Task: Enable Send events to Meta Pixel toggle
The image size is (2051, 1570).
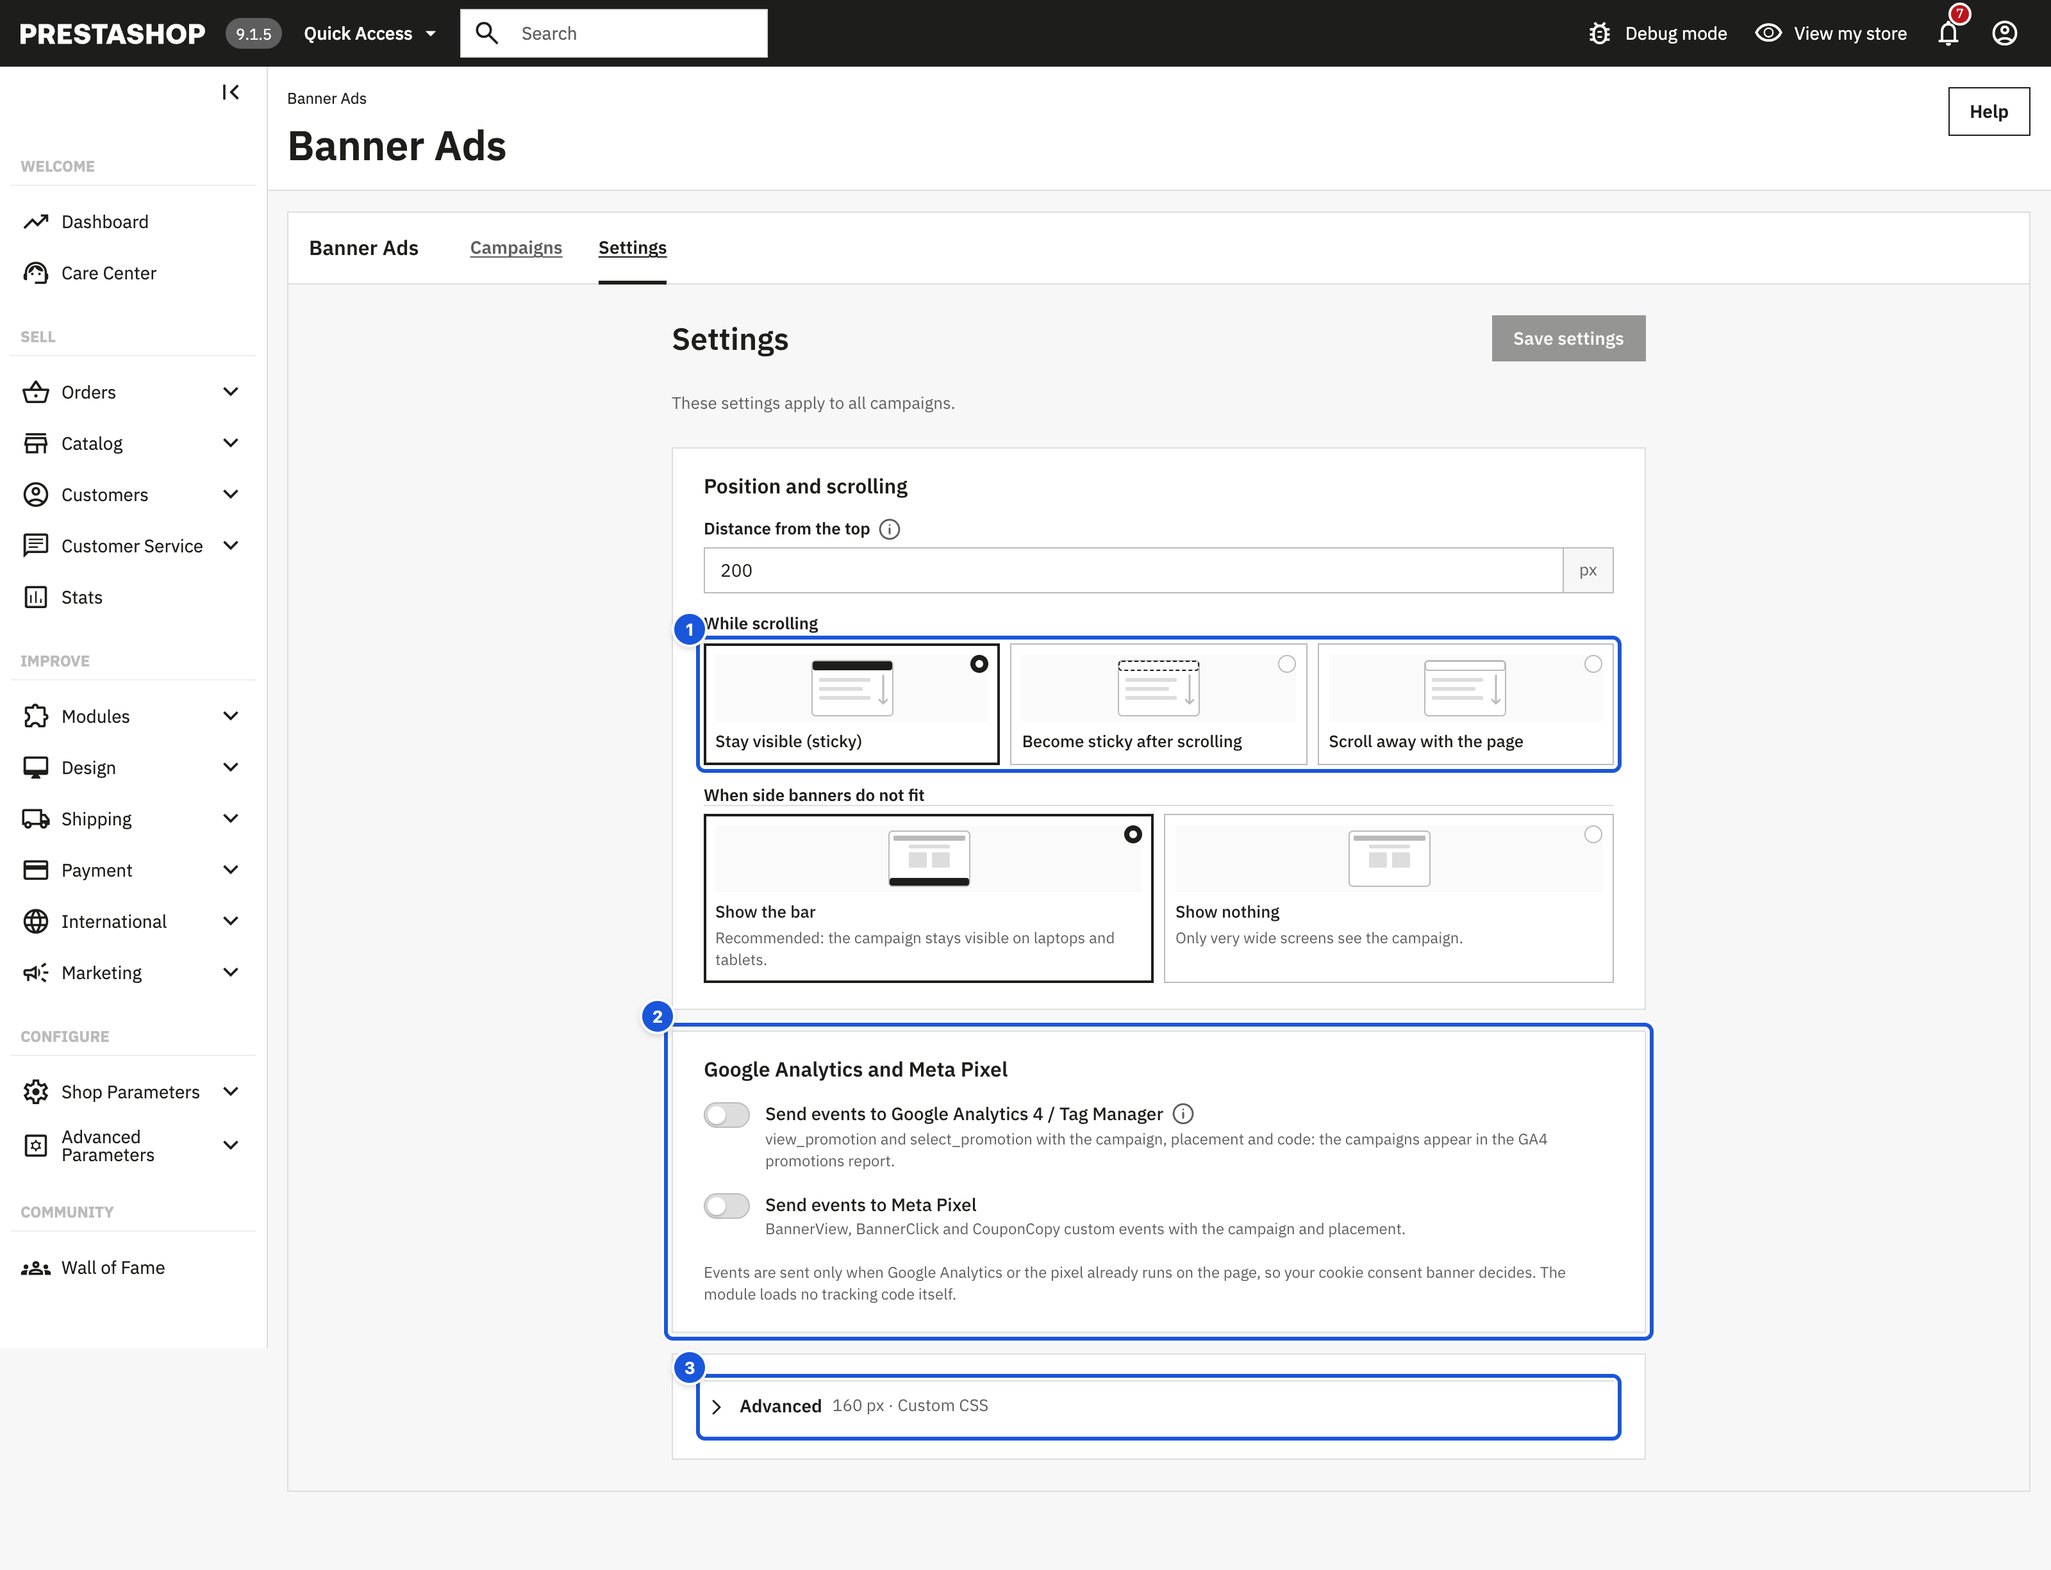Action: point(726,1205)
